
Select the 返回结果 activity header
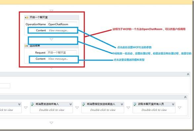tap(51, 46)
